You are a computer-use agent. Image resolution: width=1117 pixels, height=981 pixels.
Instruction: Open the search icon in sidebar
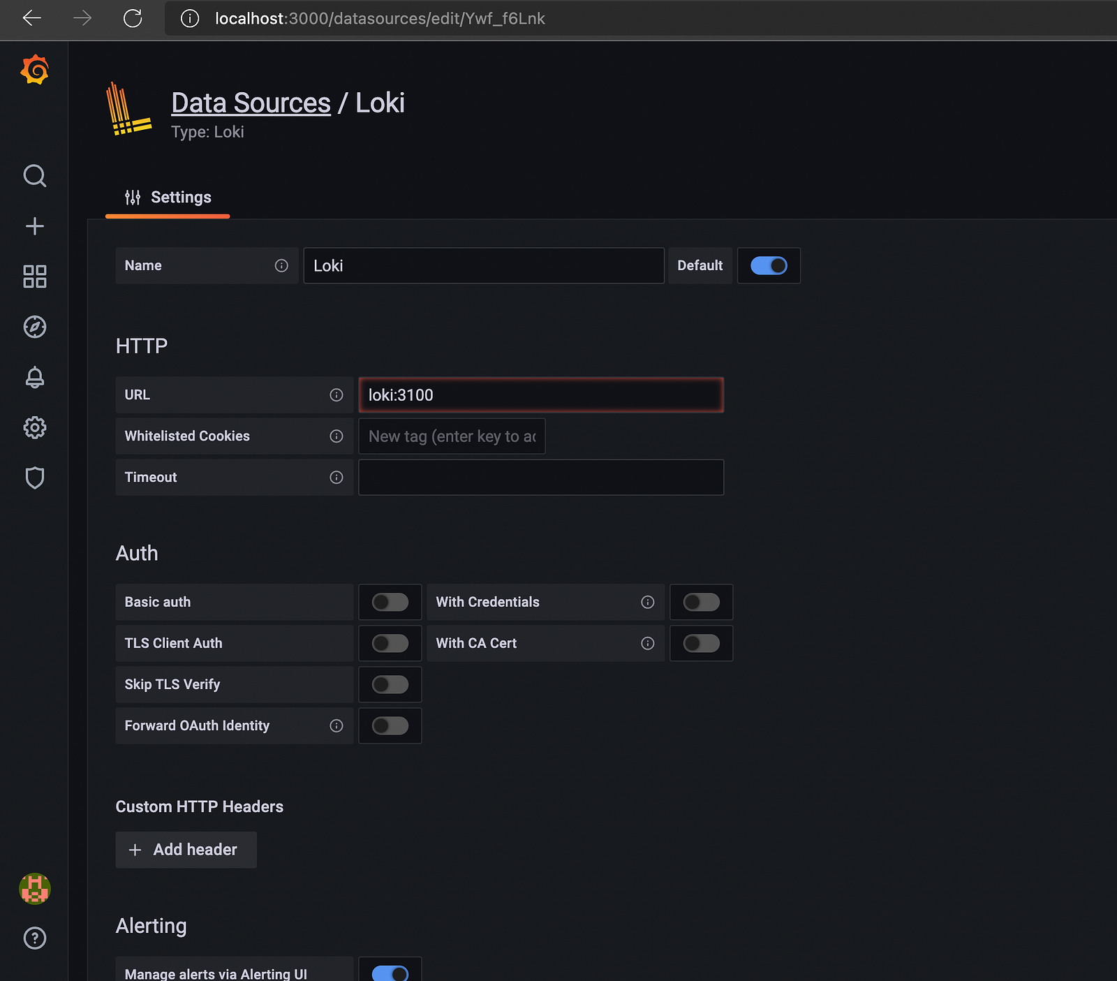pyautogui.click(x=34, y=175)
